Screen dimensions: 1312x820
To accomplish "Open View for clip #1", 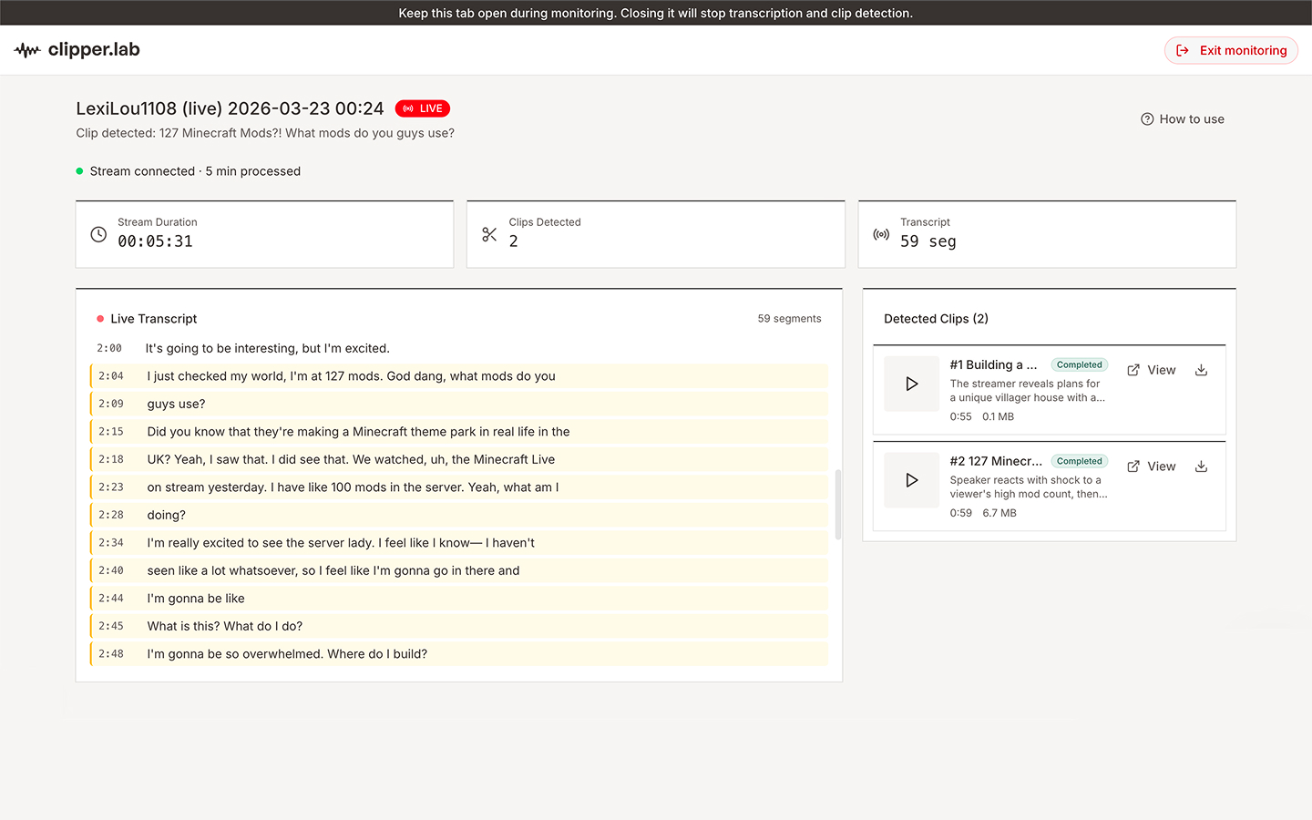I will (x=1152, y=370).
